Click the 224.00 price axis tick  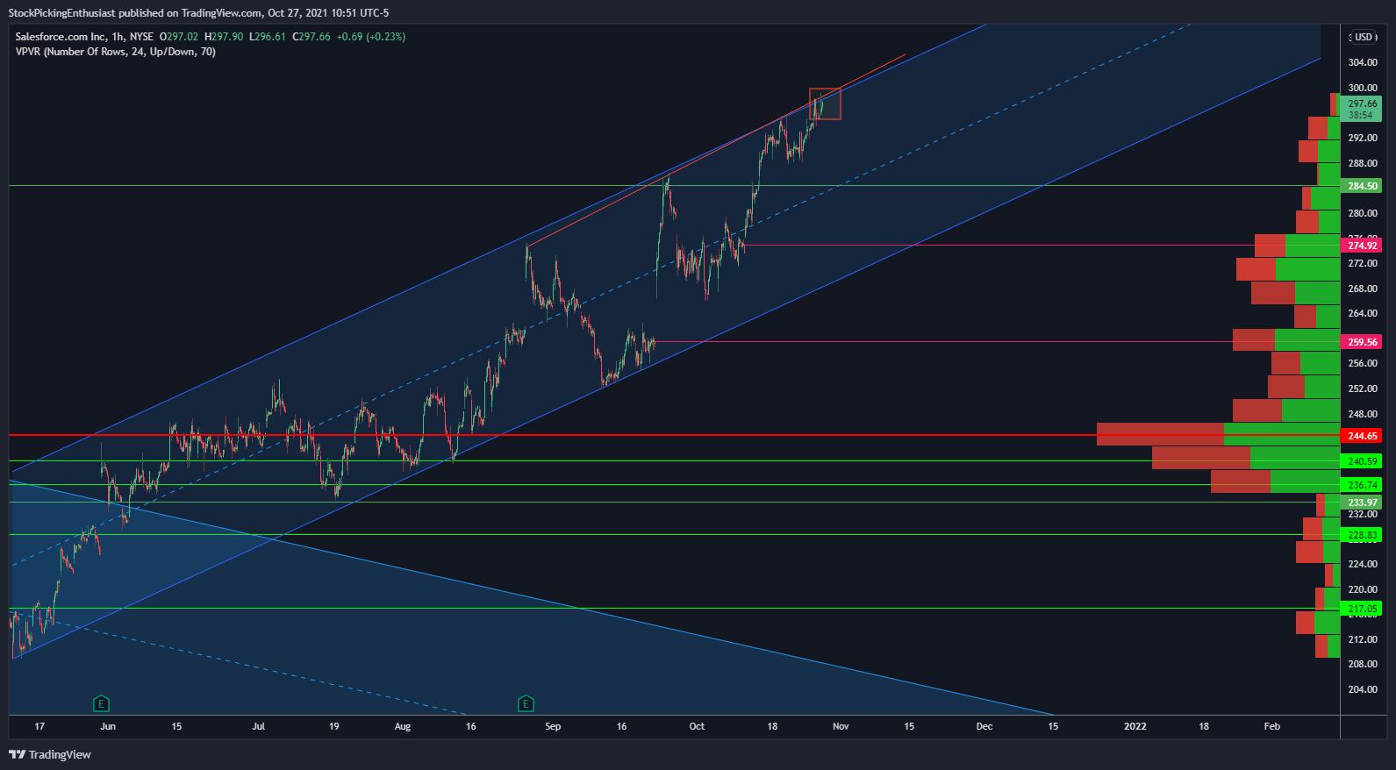(x=1363, y=564)
